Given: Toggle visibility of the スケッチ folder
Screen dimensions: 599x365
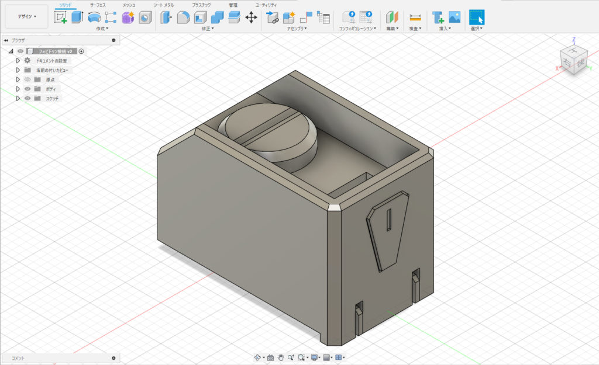Looking at the screenshot, I should 27,98.
